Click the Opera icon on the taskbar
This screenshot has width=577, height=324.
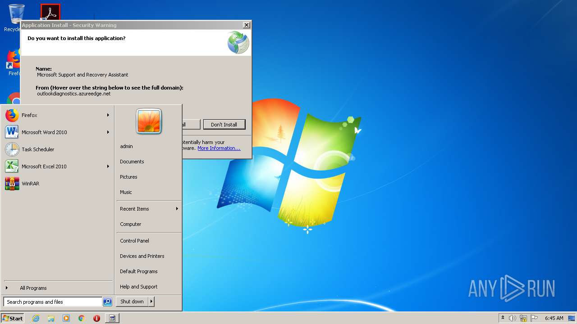click(96, 318)
